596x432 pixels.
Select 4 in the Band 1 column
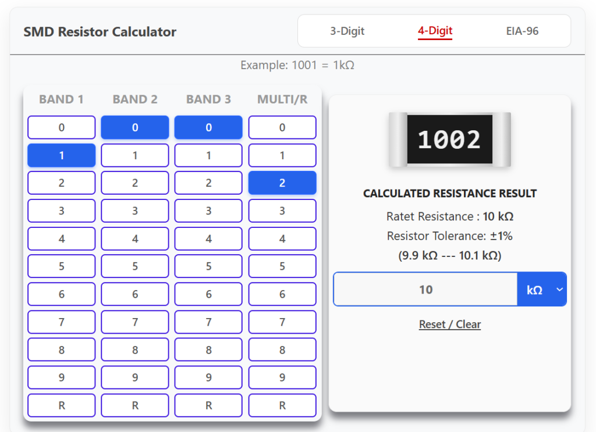pos(62,239)
